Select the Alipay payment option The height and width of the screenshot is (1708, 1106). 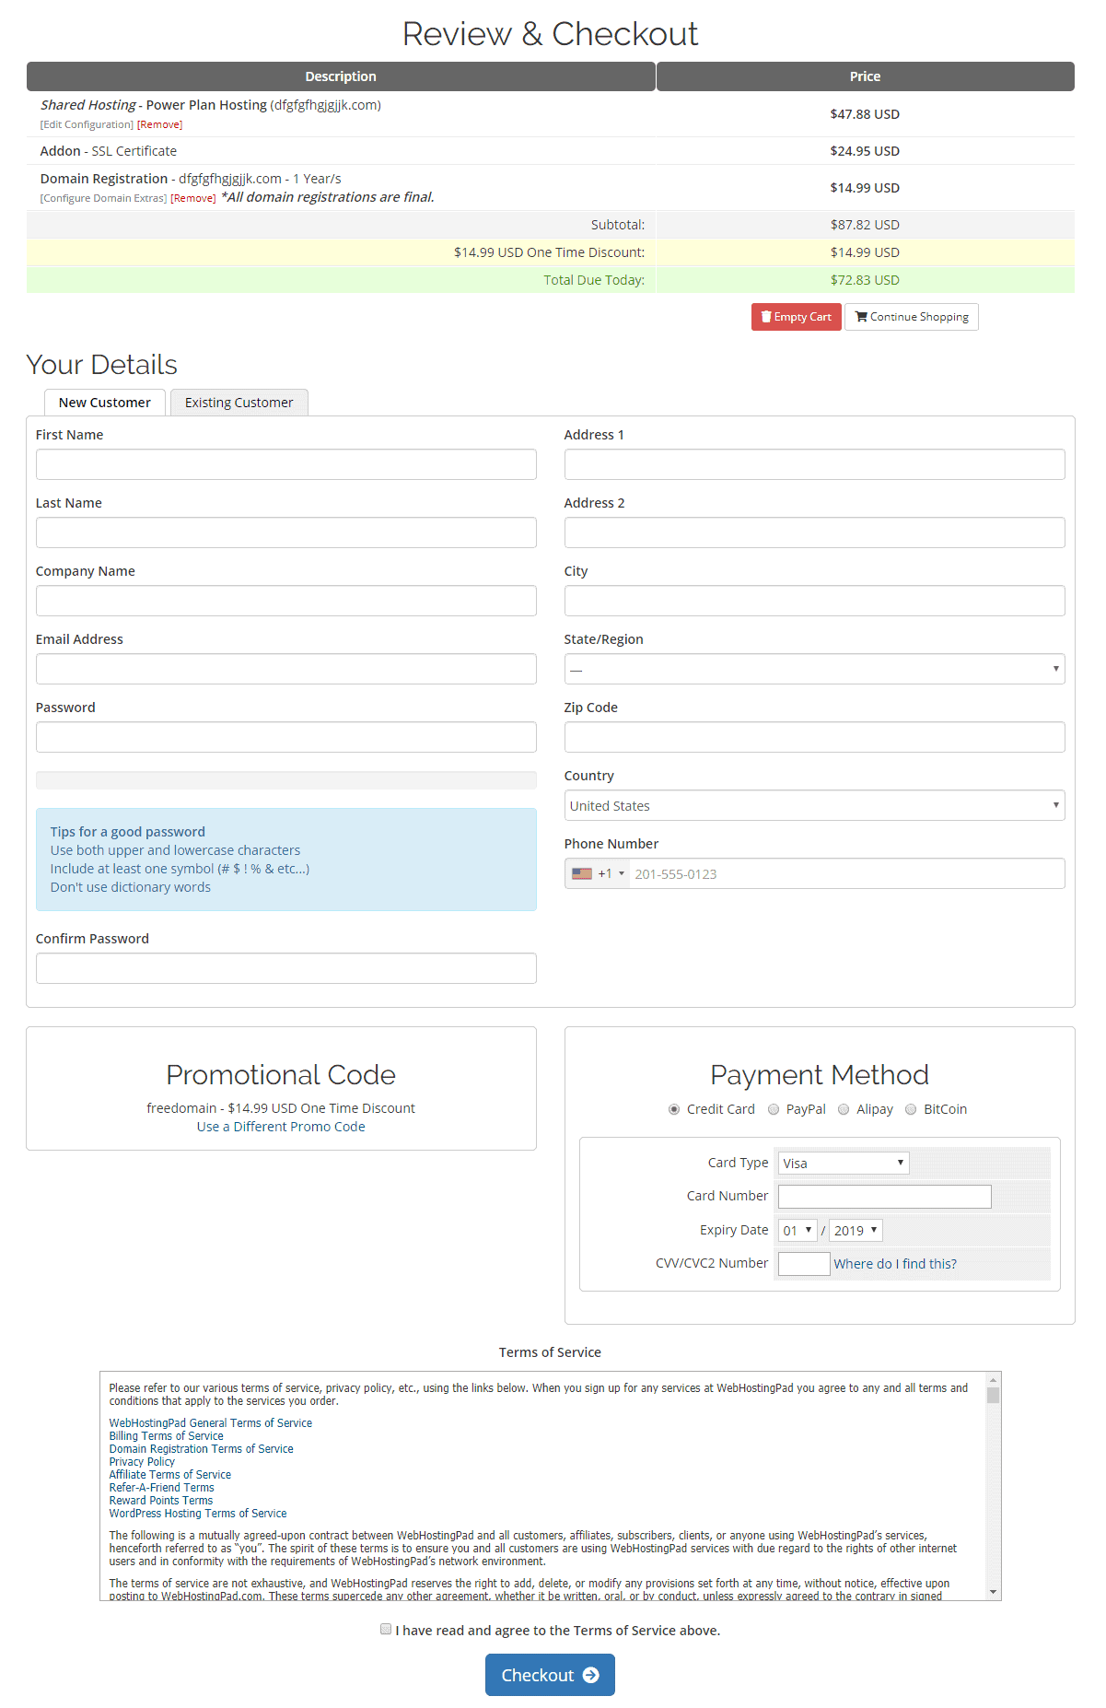(844, 1110)
